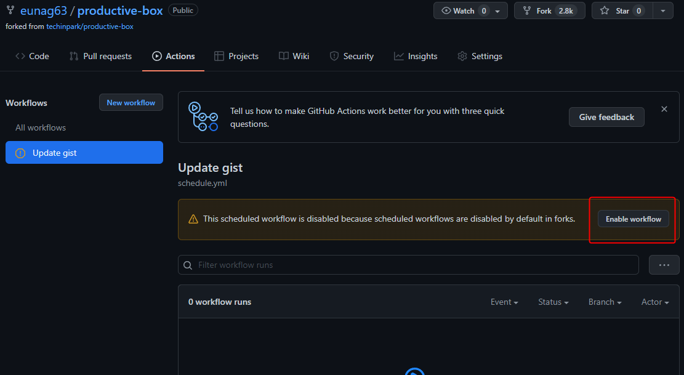Click the search icon in filter box
The height and width of the screenshot is (375, 684).
(188, 265)
